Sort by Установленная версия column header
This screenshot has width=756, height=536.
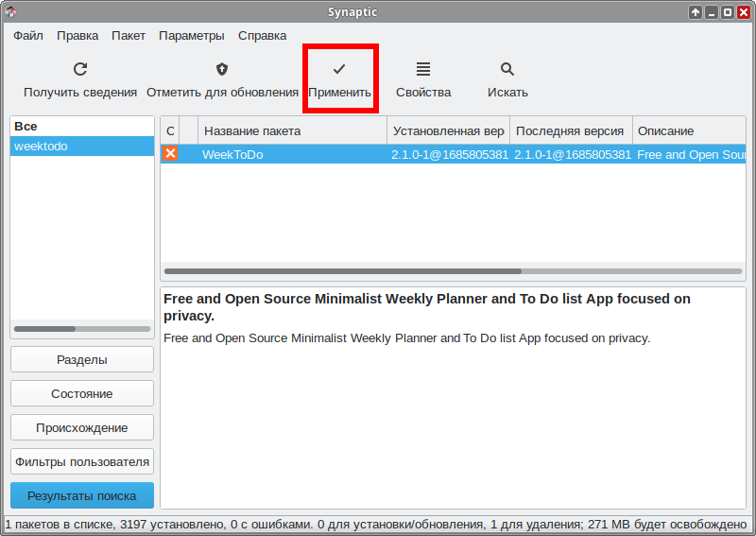(448, 130)
